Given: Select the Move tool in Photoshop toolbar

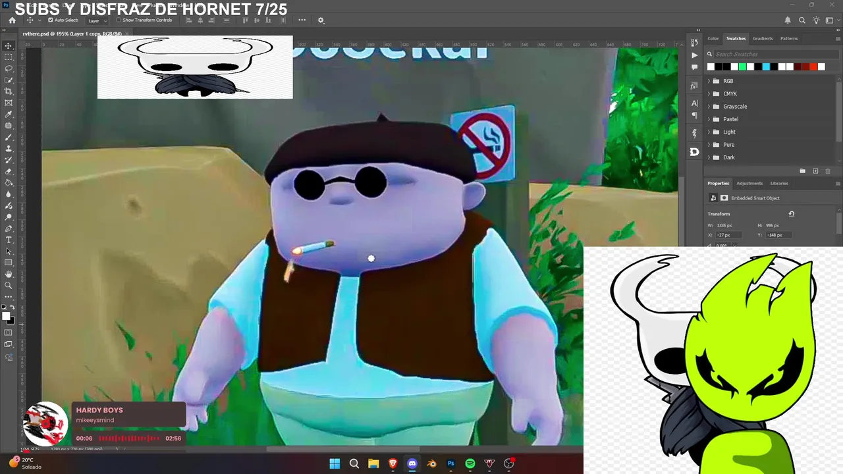Looking at the screenshot, I should click(x=9, y=45).
